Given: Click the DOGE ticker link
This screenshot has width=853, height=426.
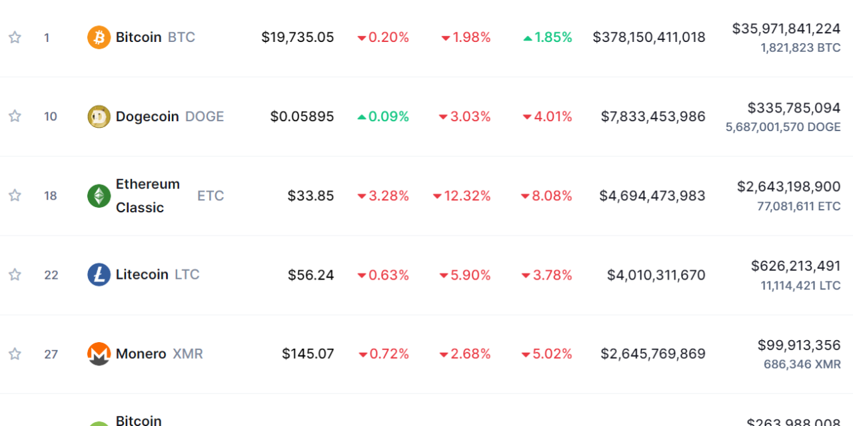Looking at the screenshot, I should pyautogui.click(x=204, y=116).
